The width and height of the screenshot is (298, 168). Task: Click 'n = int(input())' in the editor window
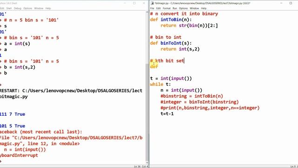[x=181, y=90]
